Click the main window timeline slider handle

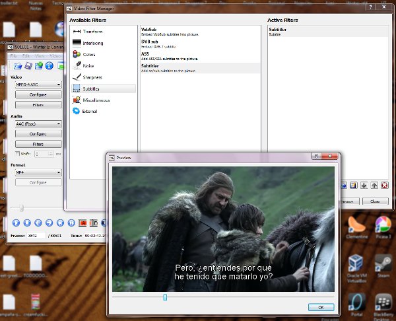pos(22,208)
